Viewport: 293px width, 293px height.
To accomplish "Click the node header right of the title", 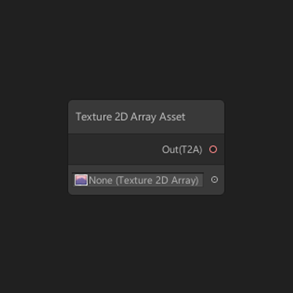I will [205, 117].
